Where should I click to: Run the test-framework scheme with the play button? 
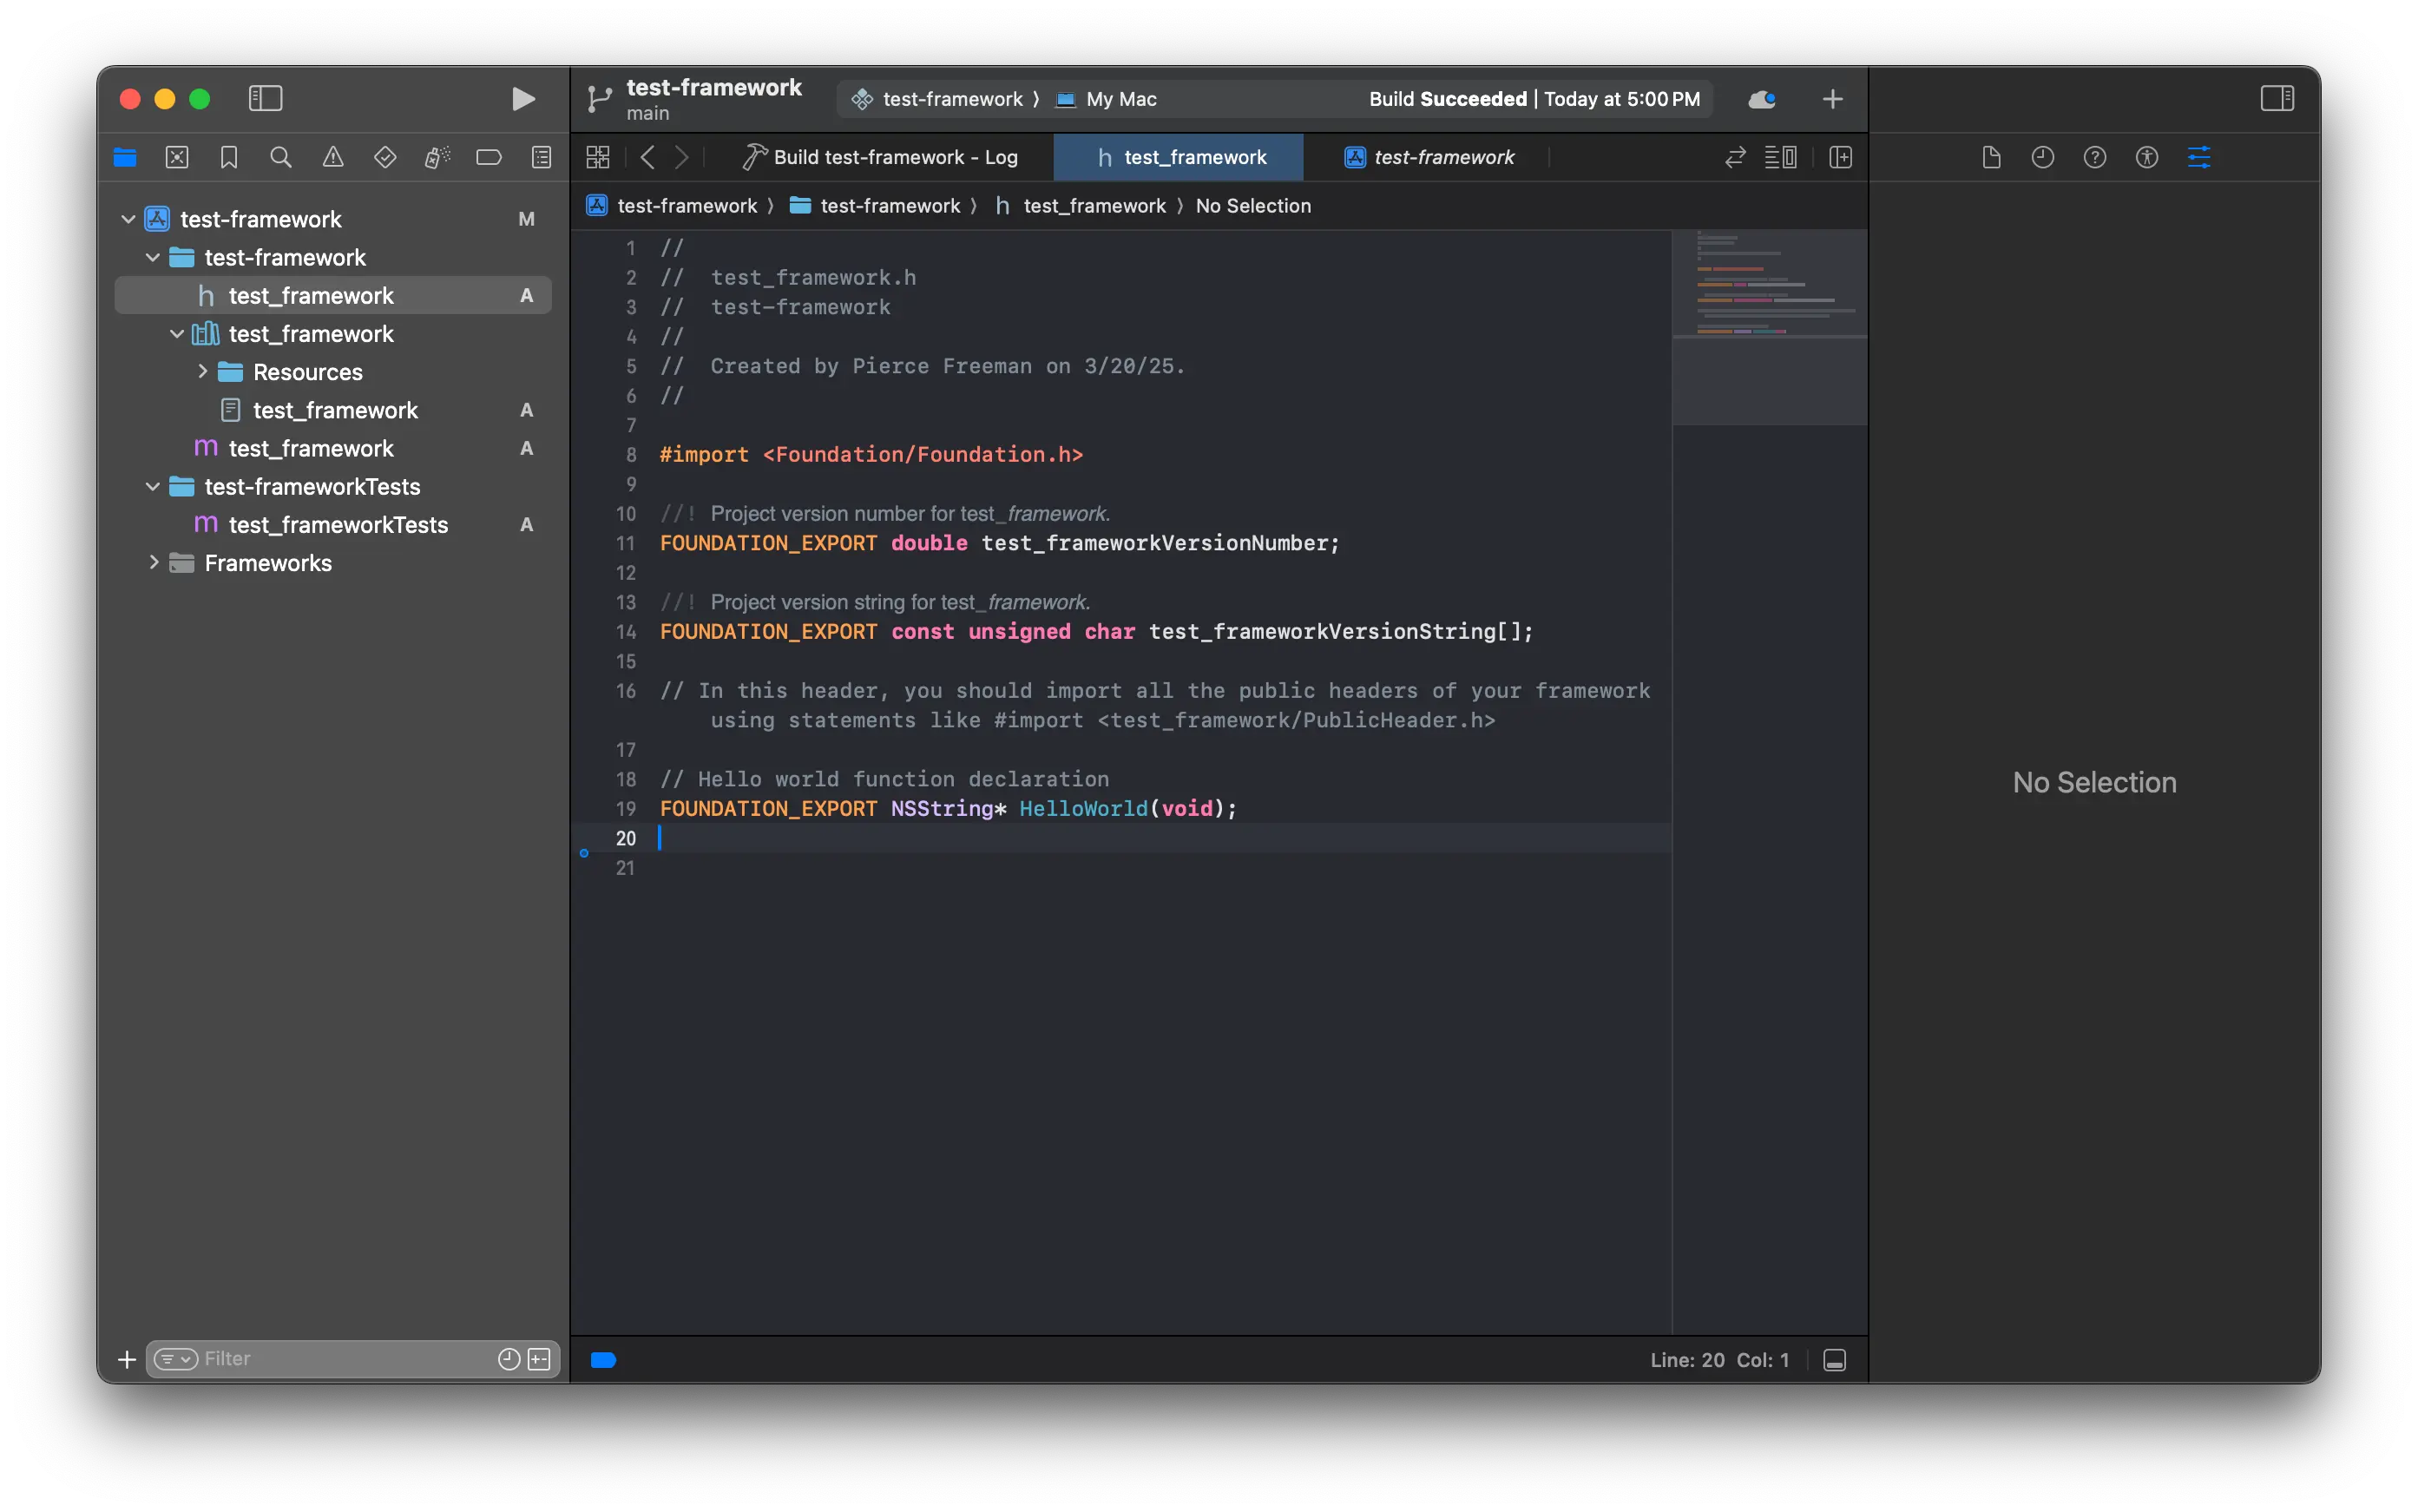pyautogui.click(x=523, y=98)
